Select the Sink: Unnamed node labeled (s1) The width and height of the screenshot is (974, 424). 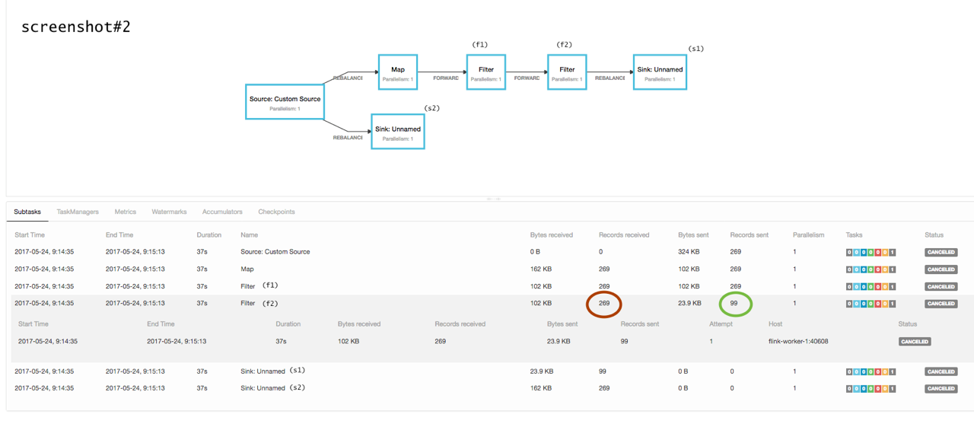click(660, 72)
